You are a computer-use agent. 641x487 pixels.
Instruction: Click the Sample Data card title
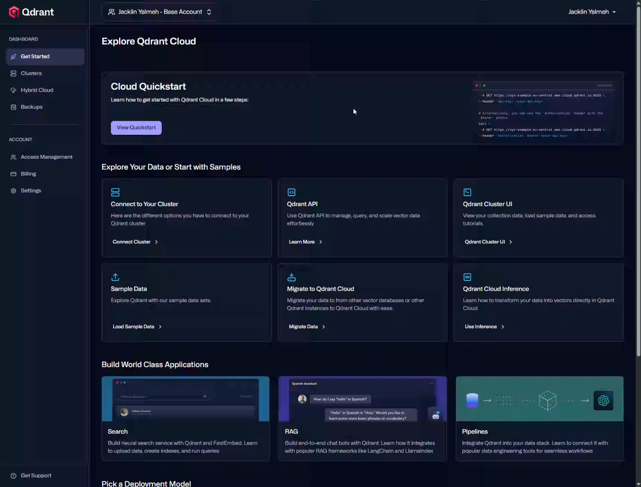pos(129,289)
